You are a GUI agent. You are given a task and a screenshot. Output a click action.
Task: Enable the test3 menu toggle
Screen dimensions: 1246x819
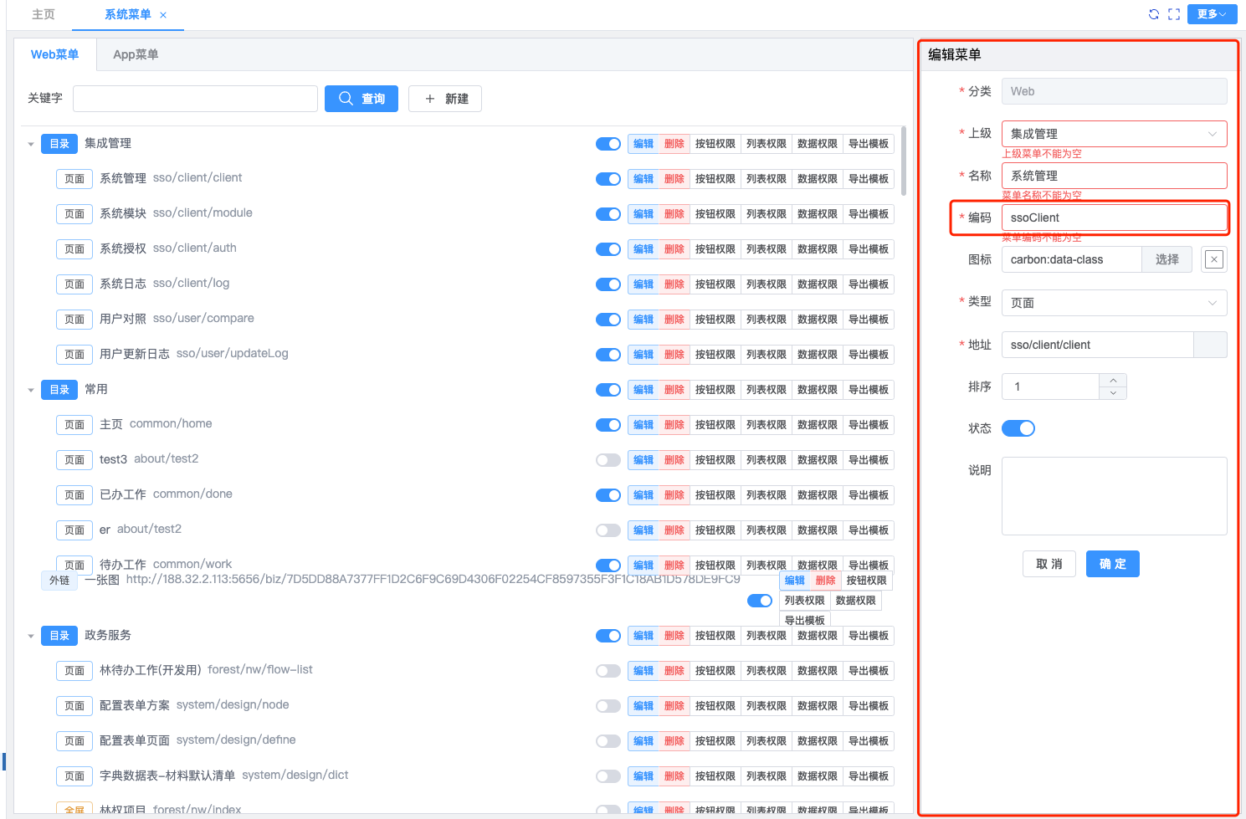tap(608, 460)
